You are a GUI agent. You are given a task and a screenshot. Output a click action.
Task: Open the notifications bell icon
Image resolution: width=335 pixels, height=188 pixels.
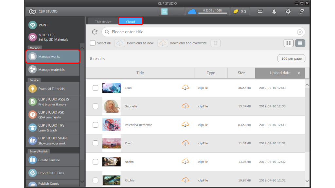274,11
